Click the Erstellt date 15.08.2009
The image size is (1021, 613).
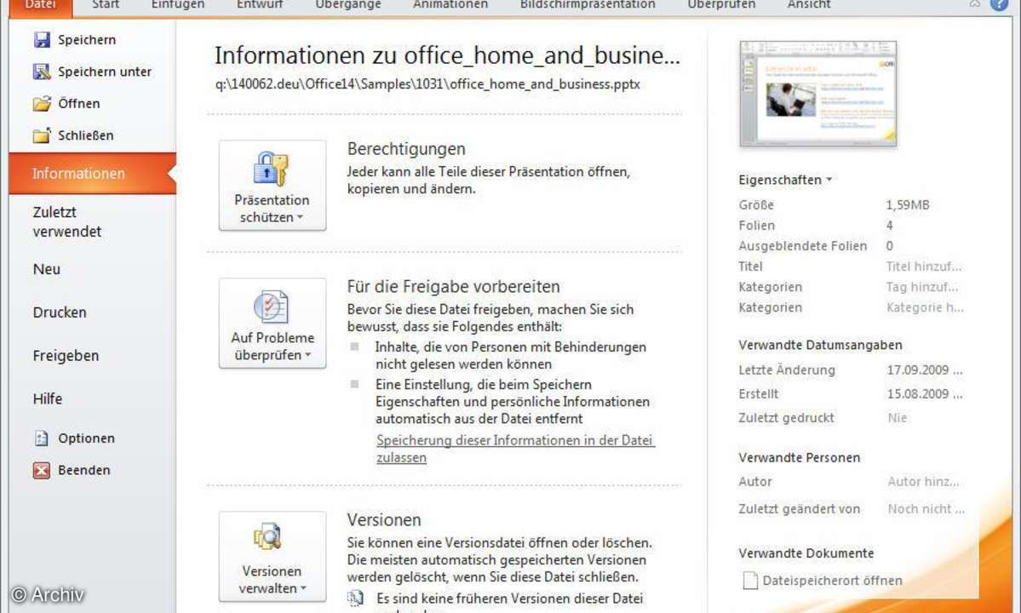point(924,394)
